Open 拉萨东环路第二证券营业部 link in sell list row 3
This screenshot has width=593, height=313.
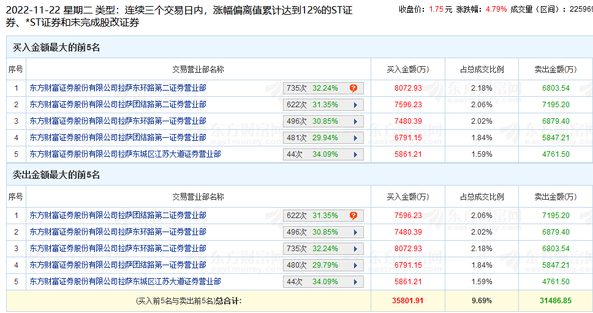(x=118, y=248)
